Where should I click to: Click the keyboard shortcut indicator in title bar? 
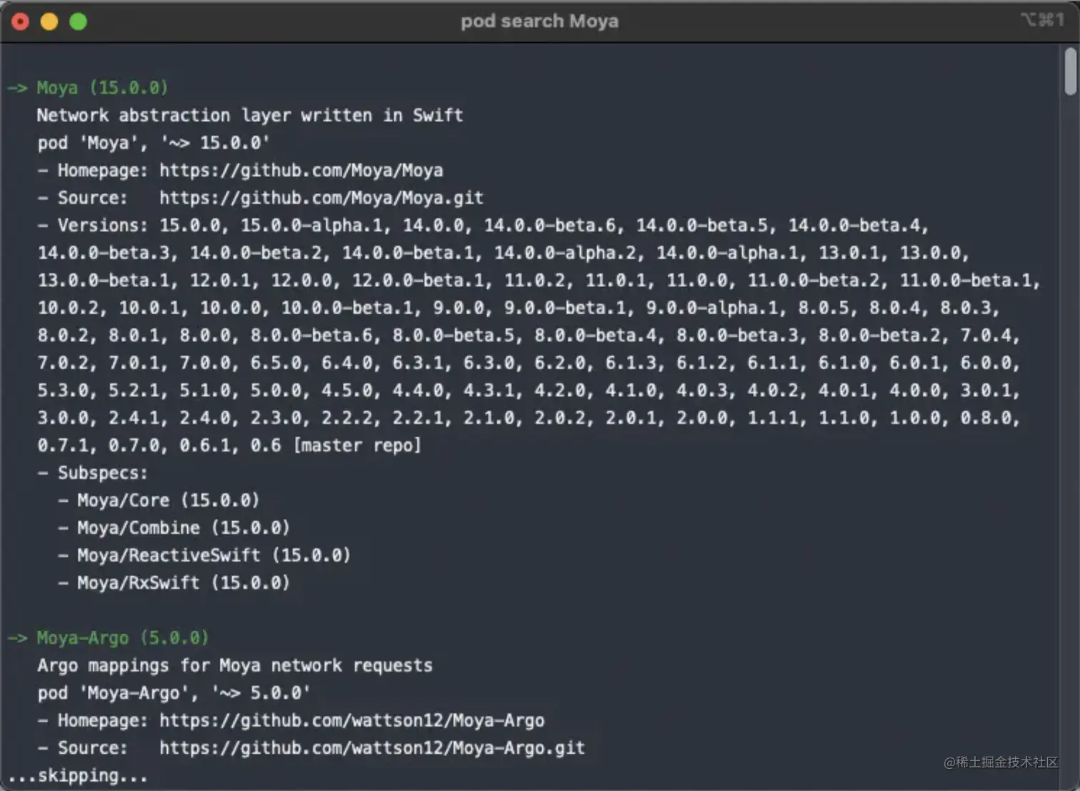1042,20
